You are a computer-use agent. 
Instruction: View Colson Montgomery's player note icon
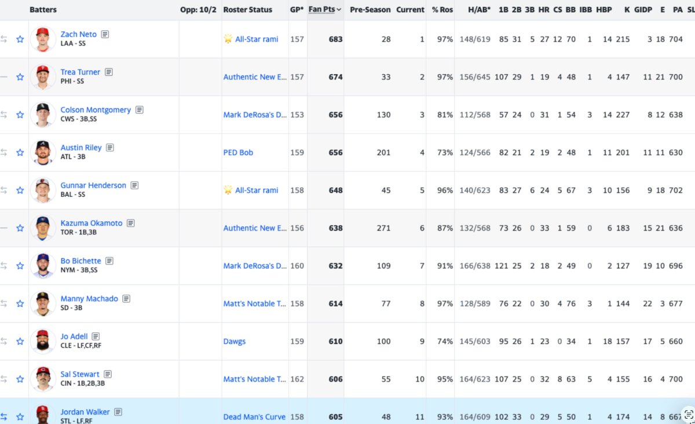[x=140, y=109]
